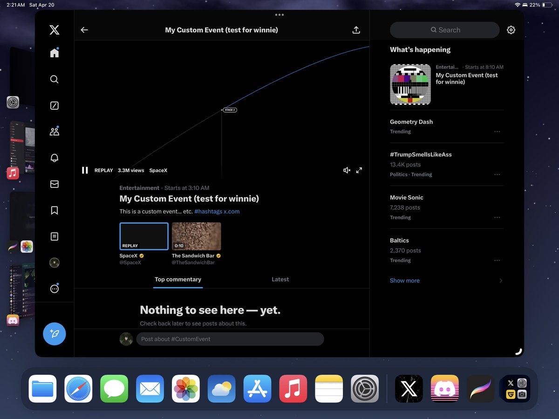Switch to Music app in Stage Manager
Screen dimensions: 559x419
(x=13, y=173)
